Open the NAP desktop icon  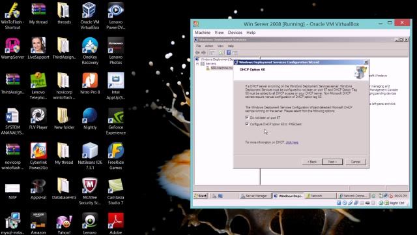(12, 191)
